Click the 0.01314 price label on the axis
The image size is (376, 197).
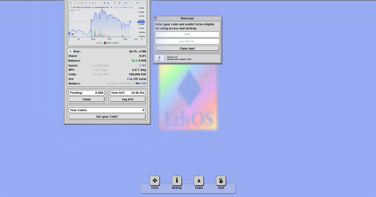141,22
